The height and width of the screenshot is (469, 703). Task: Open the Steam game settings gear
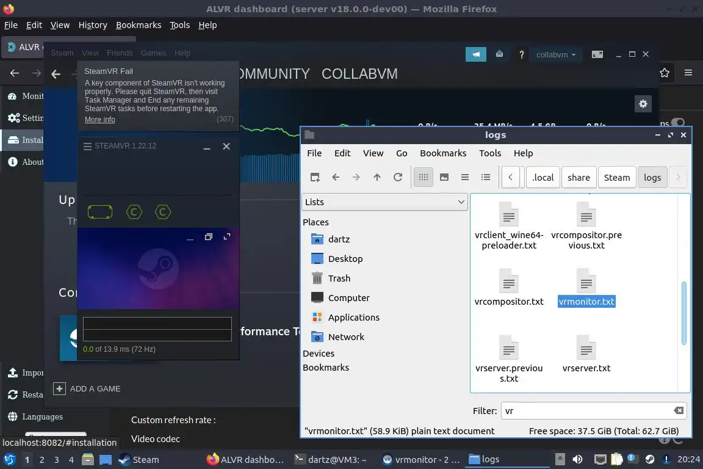pos(643,104)
